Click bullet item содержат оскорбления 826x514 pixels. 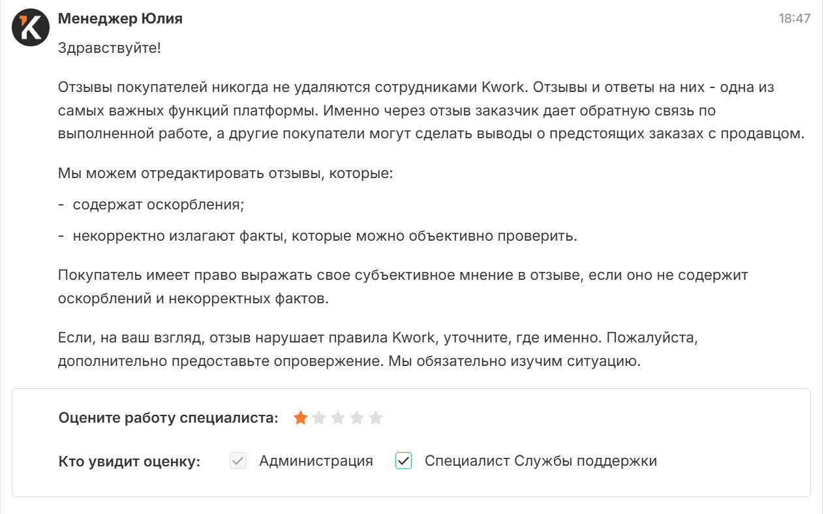click(x=158, y=205)
